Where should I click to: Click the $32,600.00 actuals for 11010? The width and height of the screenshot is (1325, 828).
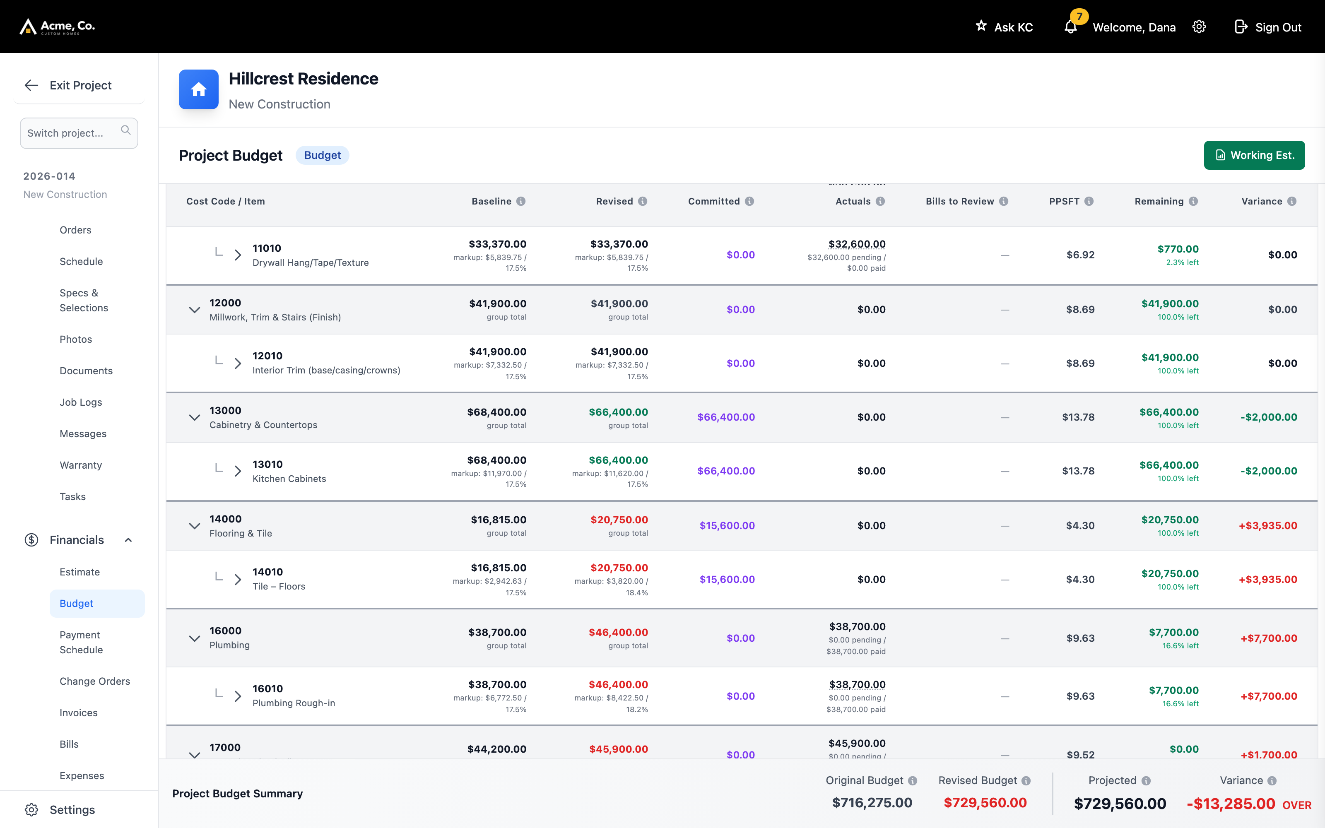pyautogui.click(x=857, y=244)
